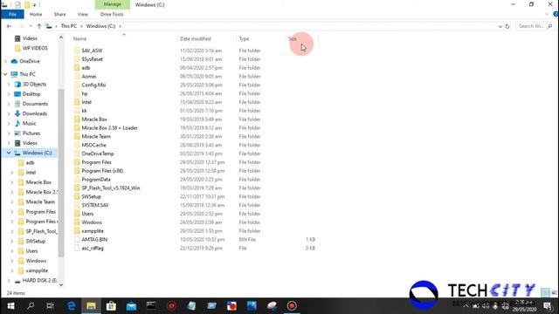
Task: Collapse the Windows (C:) tree node
Action: click(x=9, y=153)
